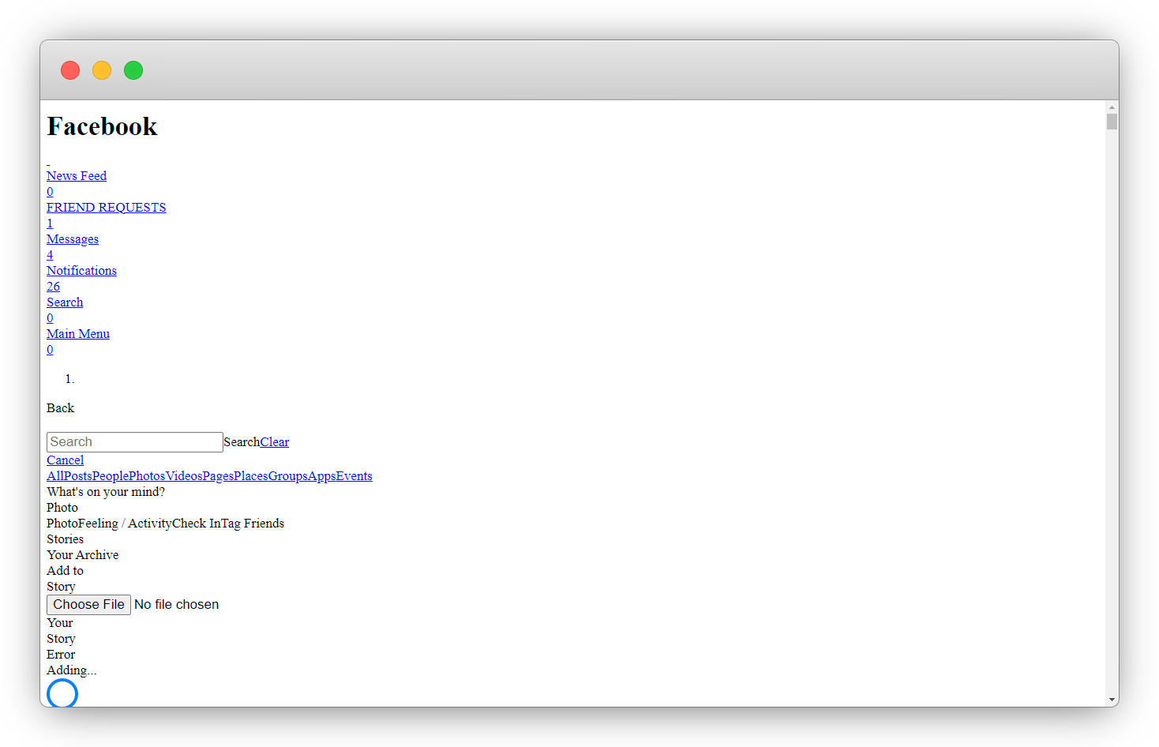The image size is (1159, 747).
Task: Select the Apps search filter tab
Action: coord(322,476)
